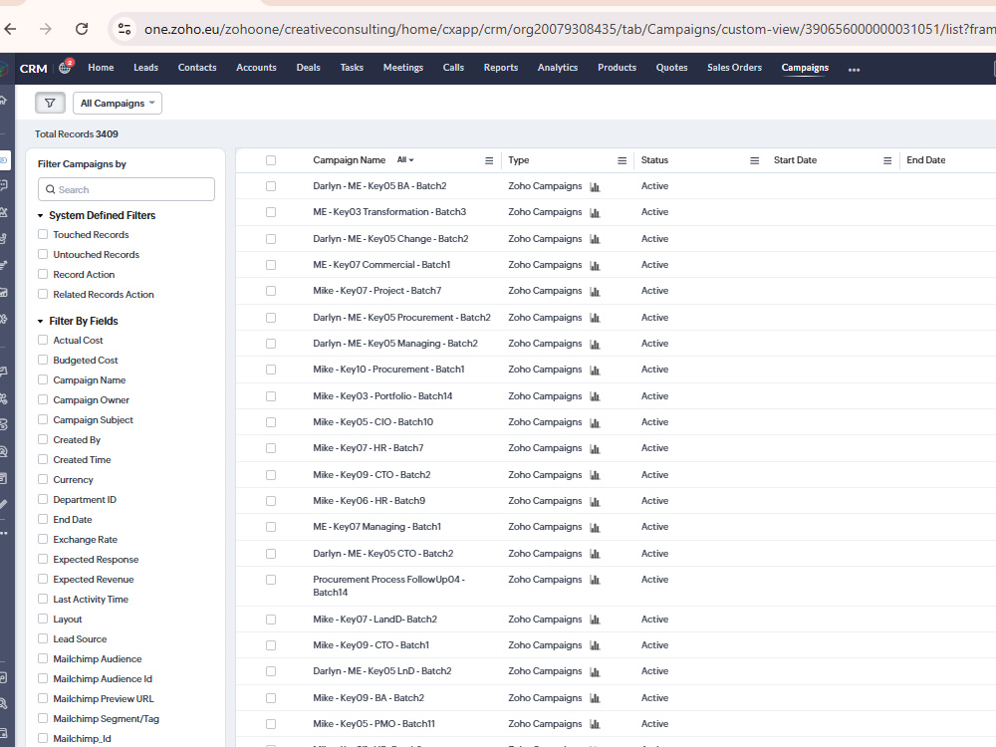The image size is (996, 747).
Task: Check the Record Action filter
Action: (x=43, y=274)
